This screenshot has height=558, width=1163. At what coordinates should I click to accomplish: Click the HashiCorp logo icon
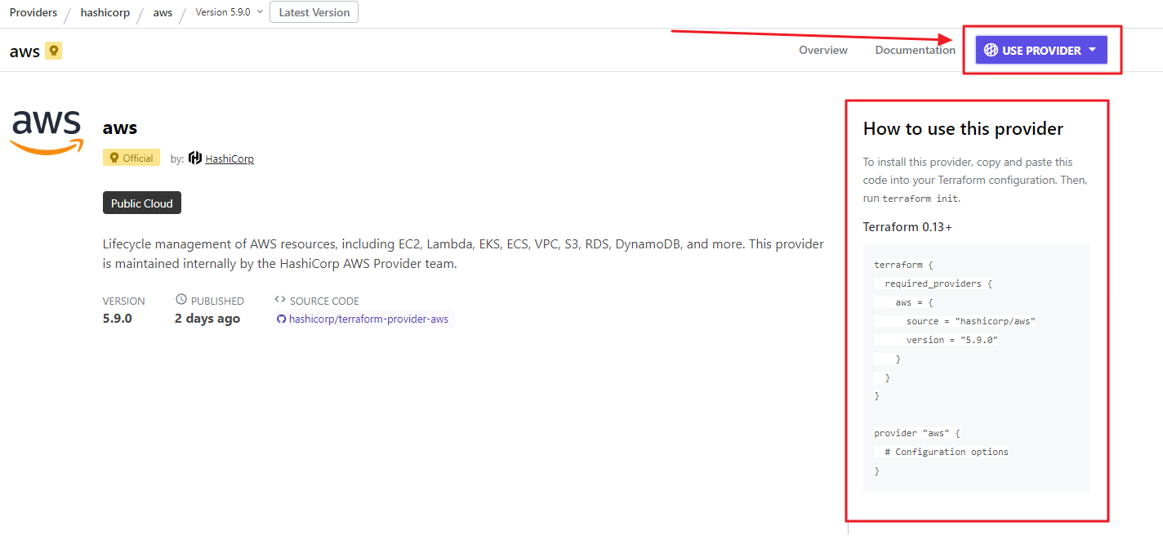[x=195, y=158]
